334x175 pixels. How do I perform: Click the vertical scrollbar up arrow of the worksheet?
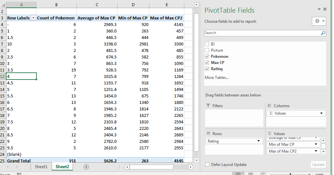[196, 5]
